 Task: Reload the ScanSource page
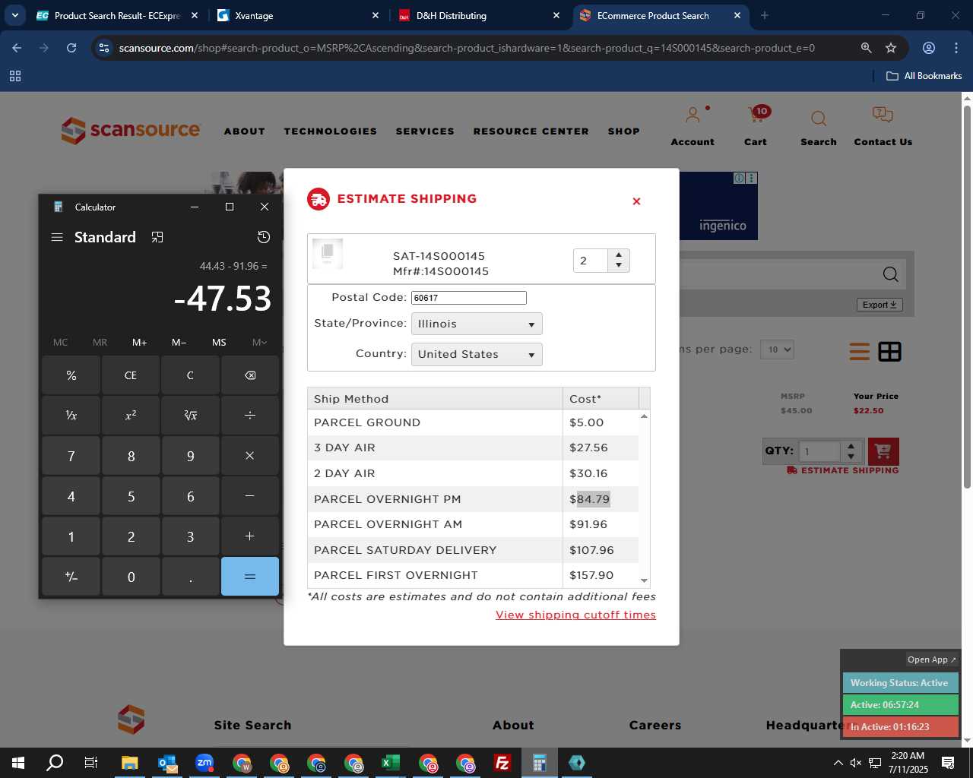71,48
